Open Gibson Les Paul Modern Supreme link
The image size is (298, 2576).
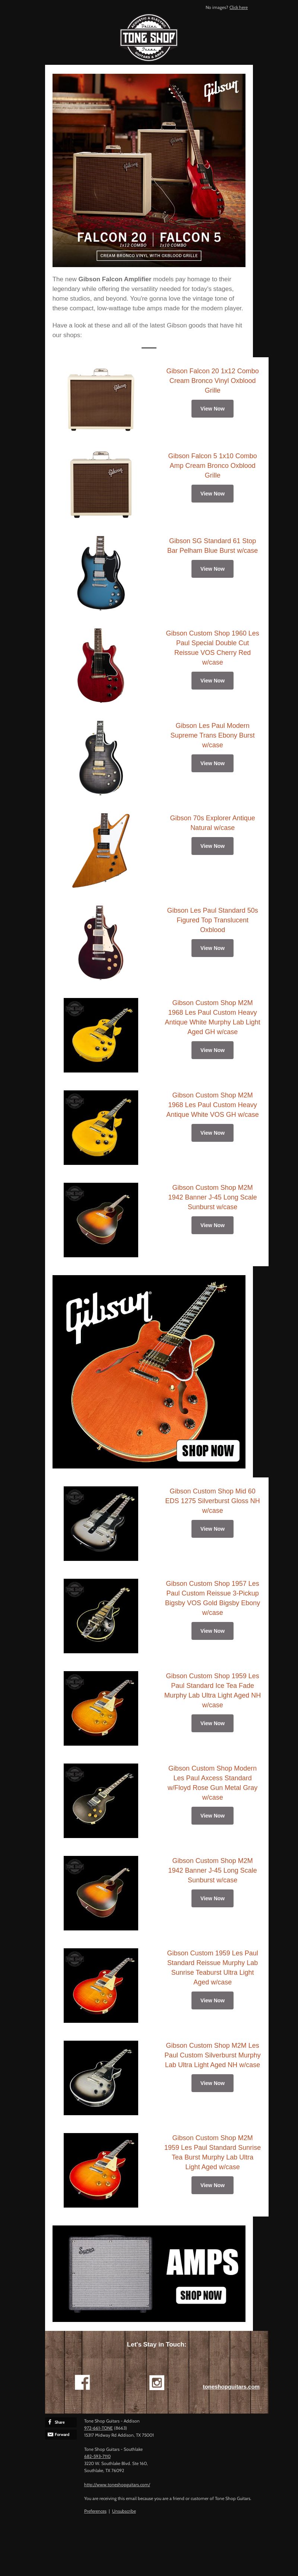click(x=212, y=735)
